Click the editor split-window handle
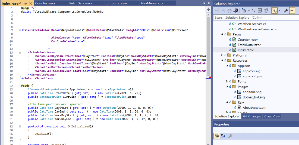 click(208, 9)
